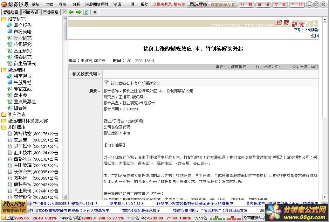Viewport: 329px width, 222px height.
Task: Switch to the 市场信息 tab
Action: click(x=51, y=12)
